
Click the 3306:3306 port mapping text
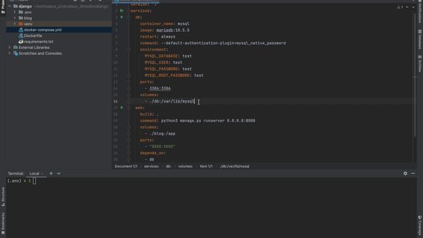160,89
